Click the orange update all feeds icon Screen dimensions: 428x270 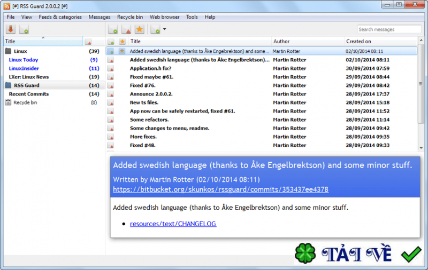(10, 29)
